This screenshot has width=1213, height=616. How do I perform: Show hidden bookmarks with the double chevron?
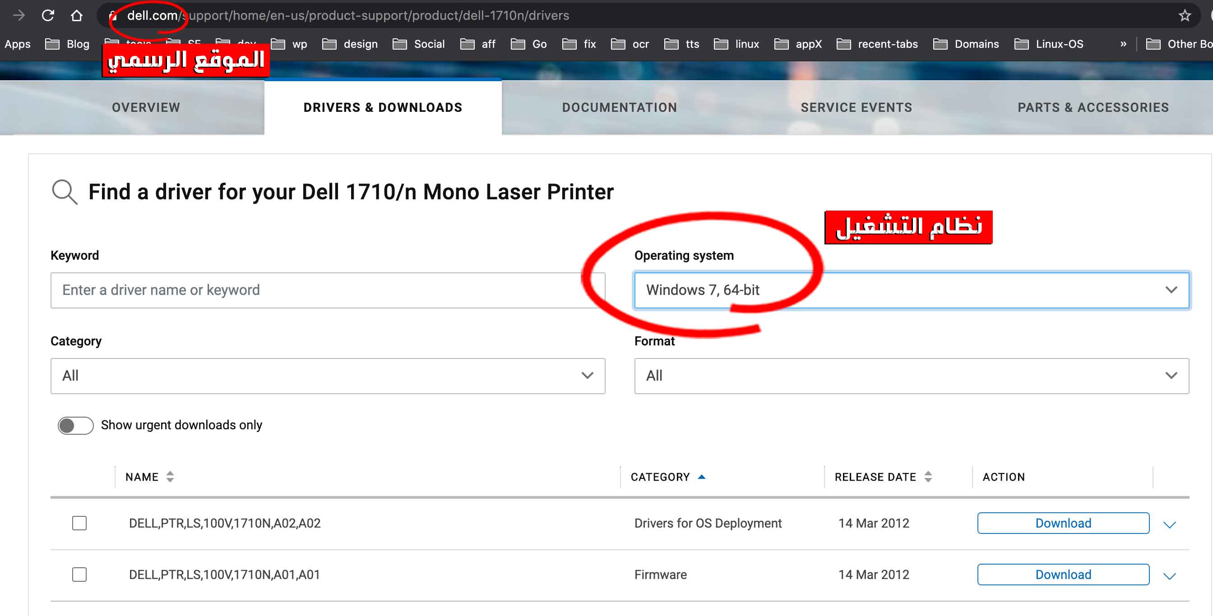[x=1124, y=44]
